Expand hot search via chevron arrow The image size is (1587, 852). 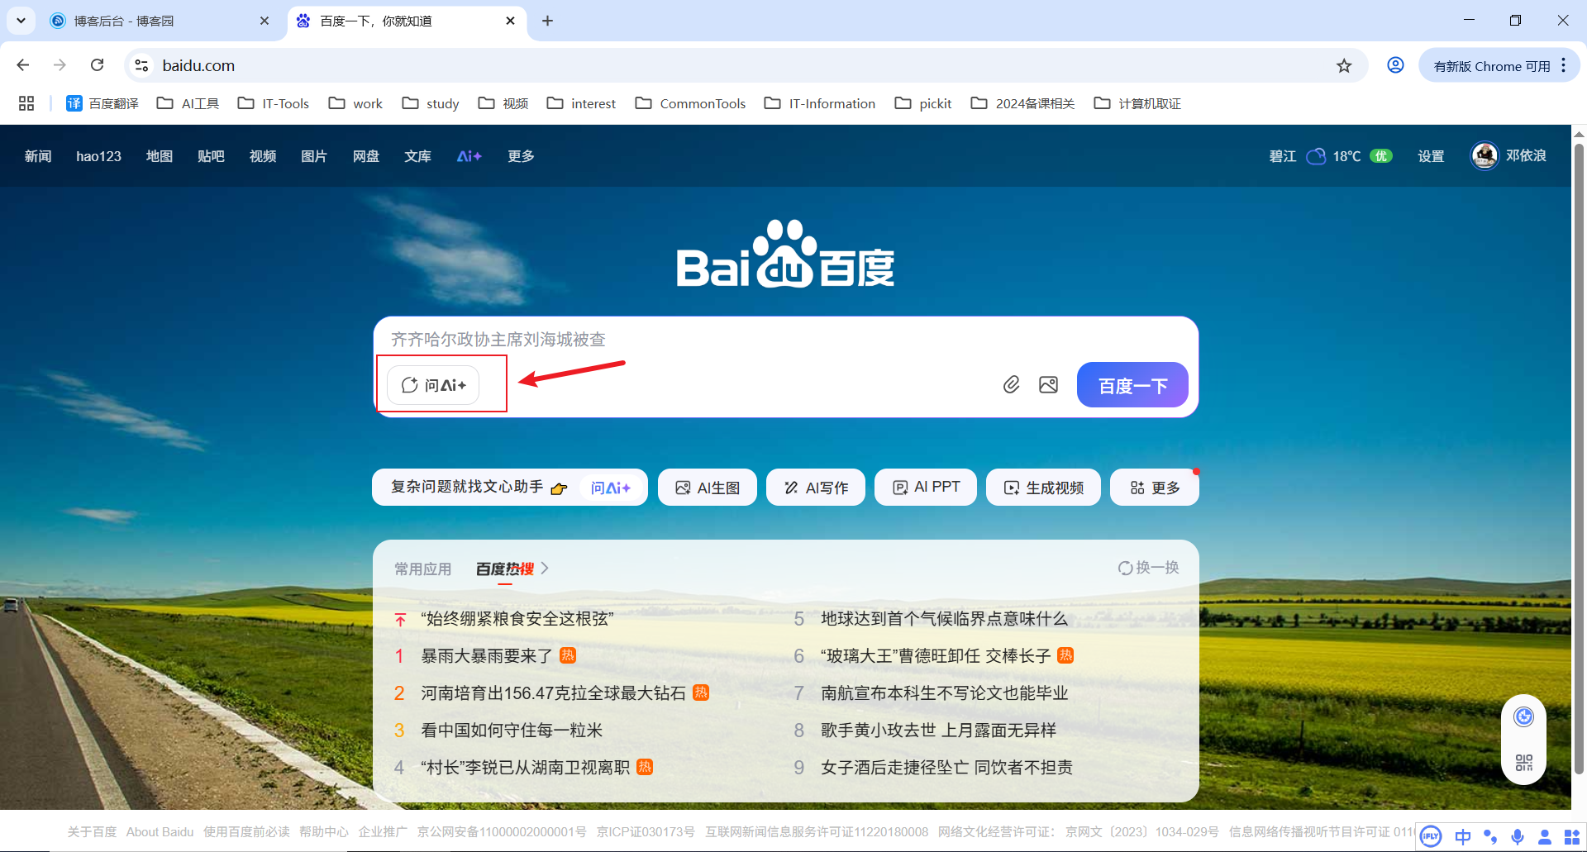[545, 569]
